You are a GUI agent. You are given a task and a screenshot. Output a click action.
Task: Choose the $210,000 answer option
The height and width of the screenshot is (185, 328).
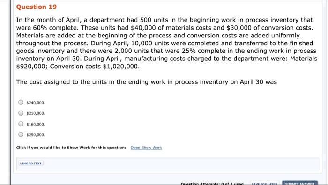[21, 113]
